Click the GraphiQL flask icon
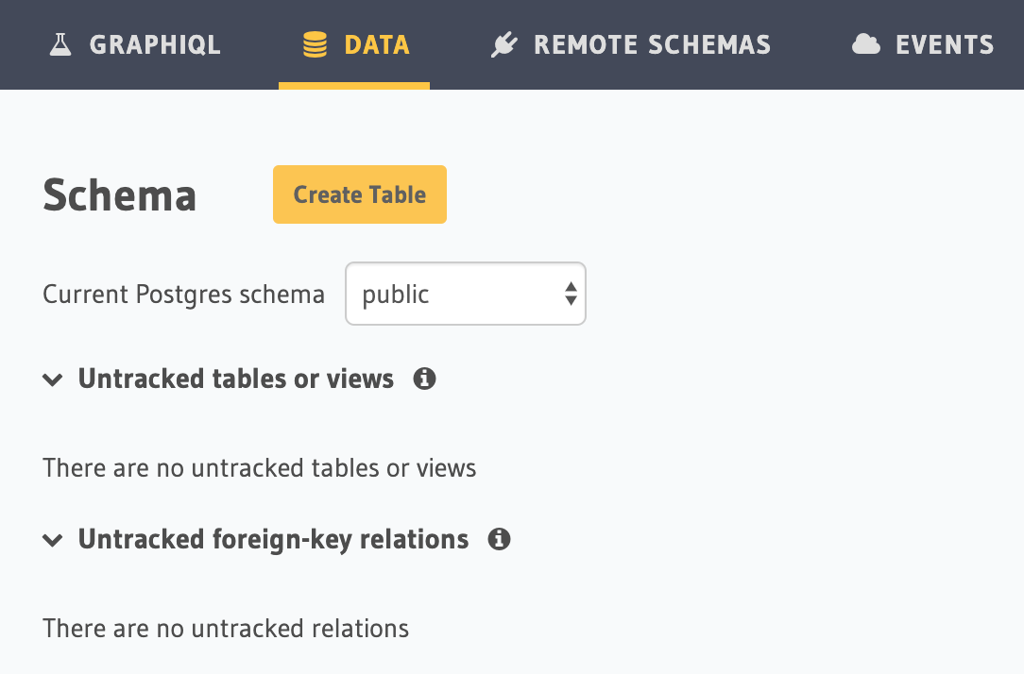 (60, 44)
